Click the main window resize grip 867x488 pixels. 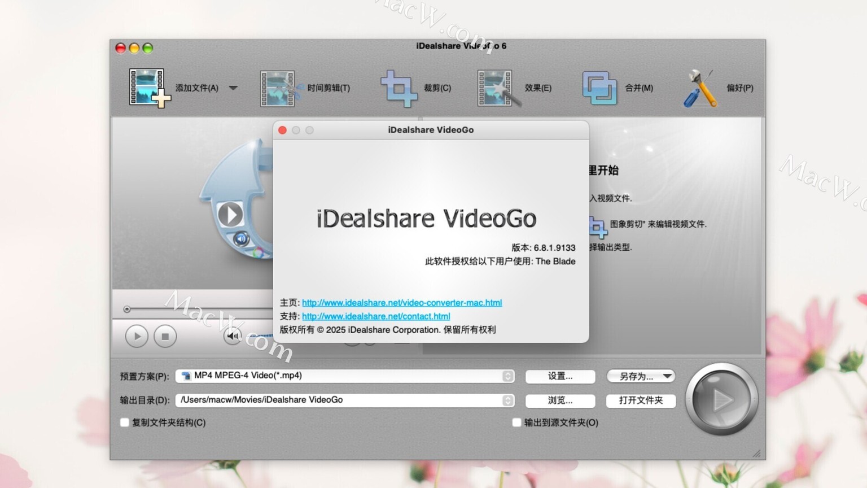(757, 454)
